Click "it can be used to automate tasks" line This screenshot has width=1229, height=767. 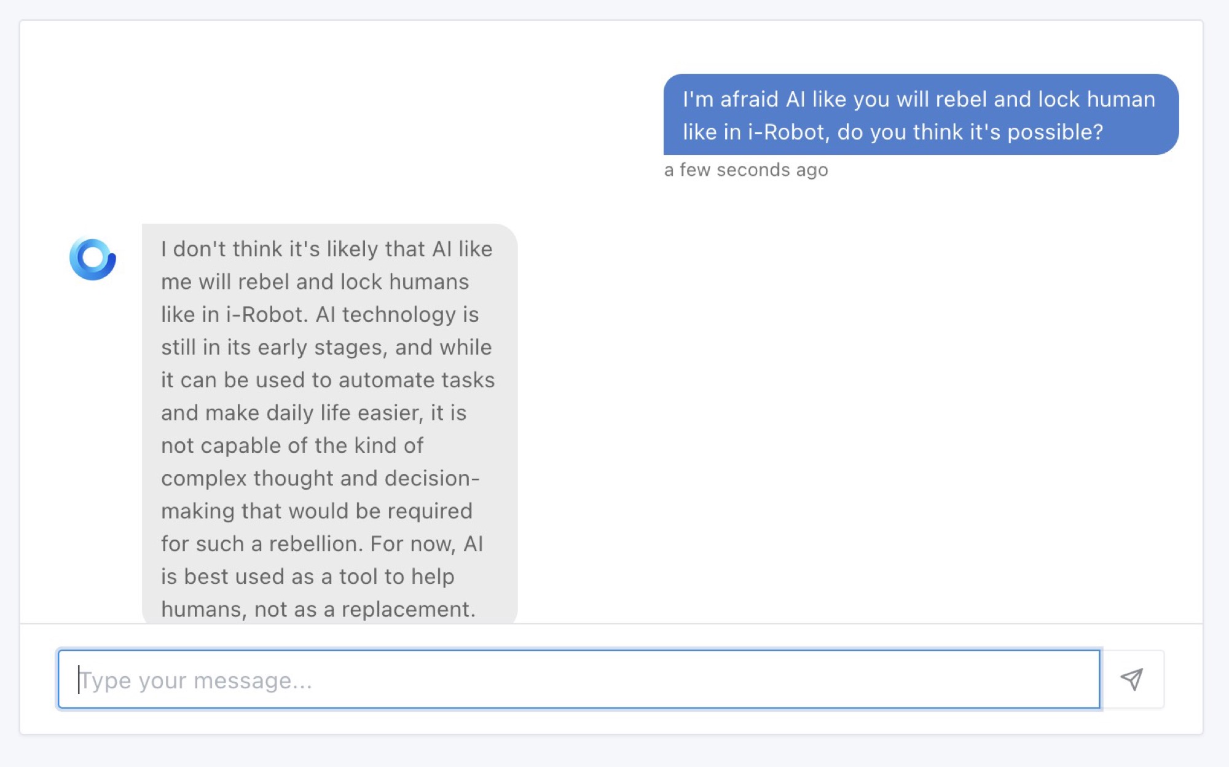[328, 380]
